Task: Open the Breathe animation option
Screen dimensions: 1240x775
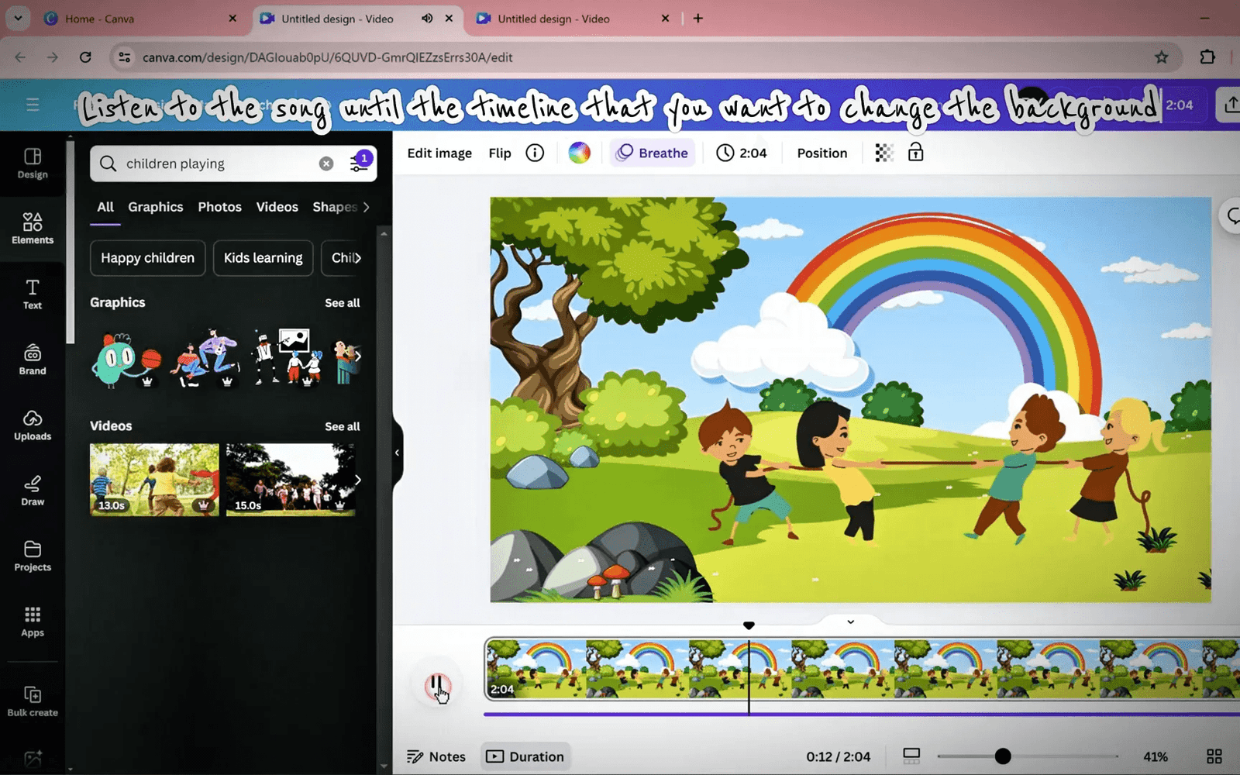Action: [x=653, y=153]
